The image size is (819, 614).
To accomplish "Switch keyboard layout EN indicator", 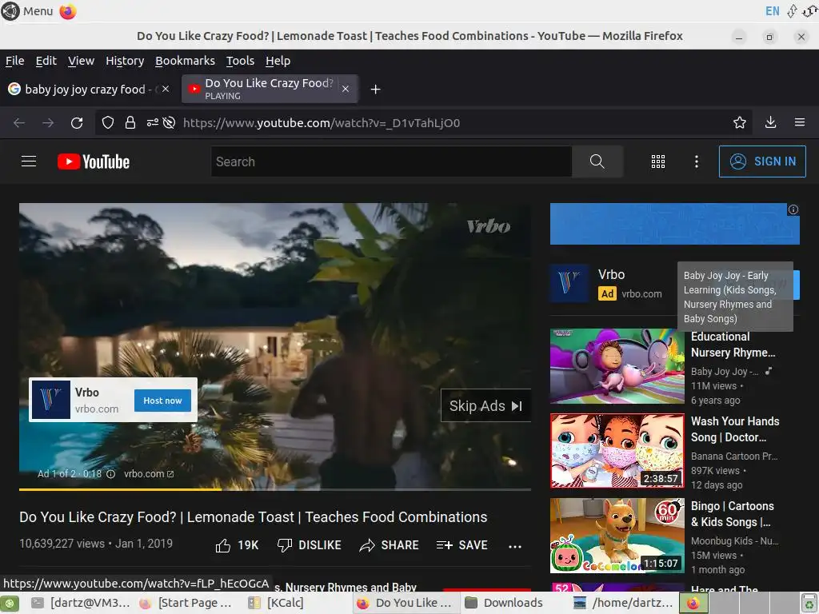I will tap(772, 11).
